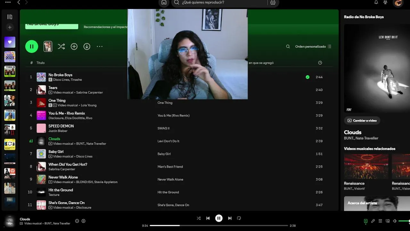
Task: Open the This Is playlist below 2023
Action: 10,71
